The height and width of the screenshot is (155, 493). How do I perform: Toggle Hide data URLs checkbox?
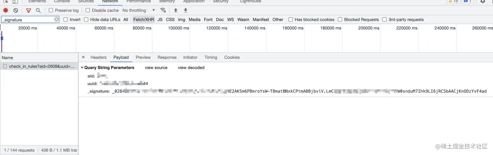[86, 20]
